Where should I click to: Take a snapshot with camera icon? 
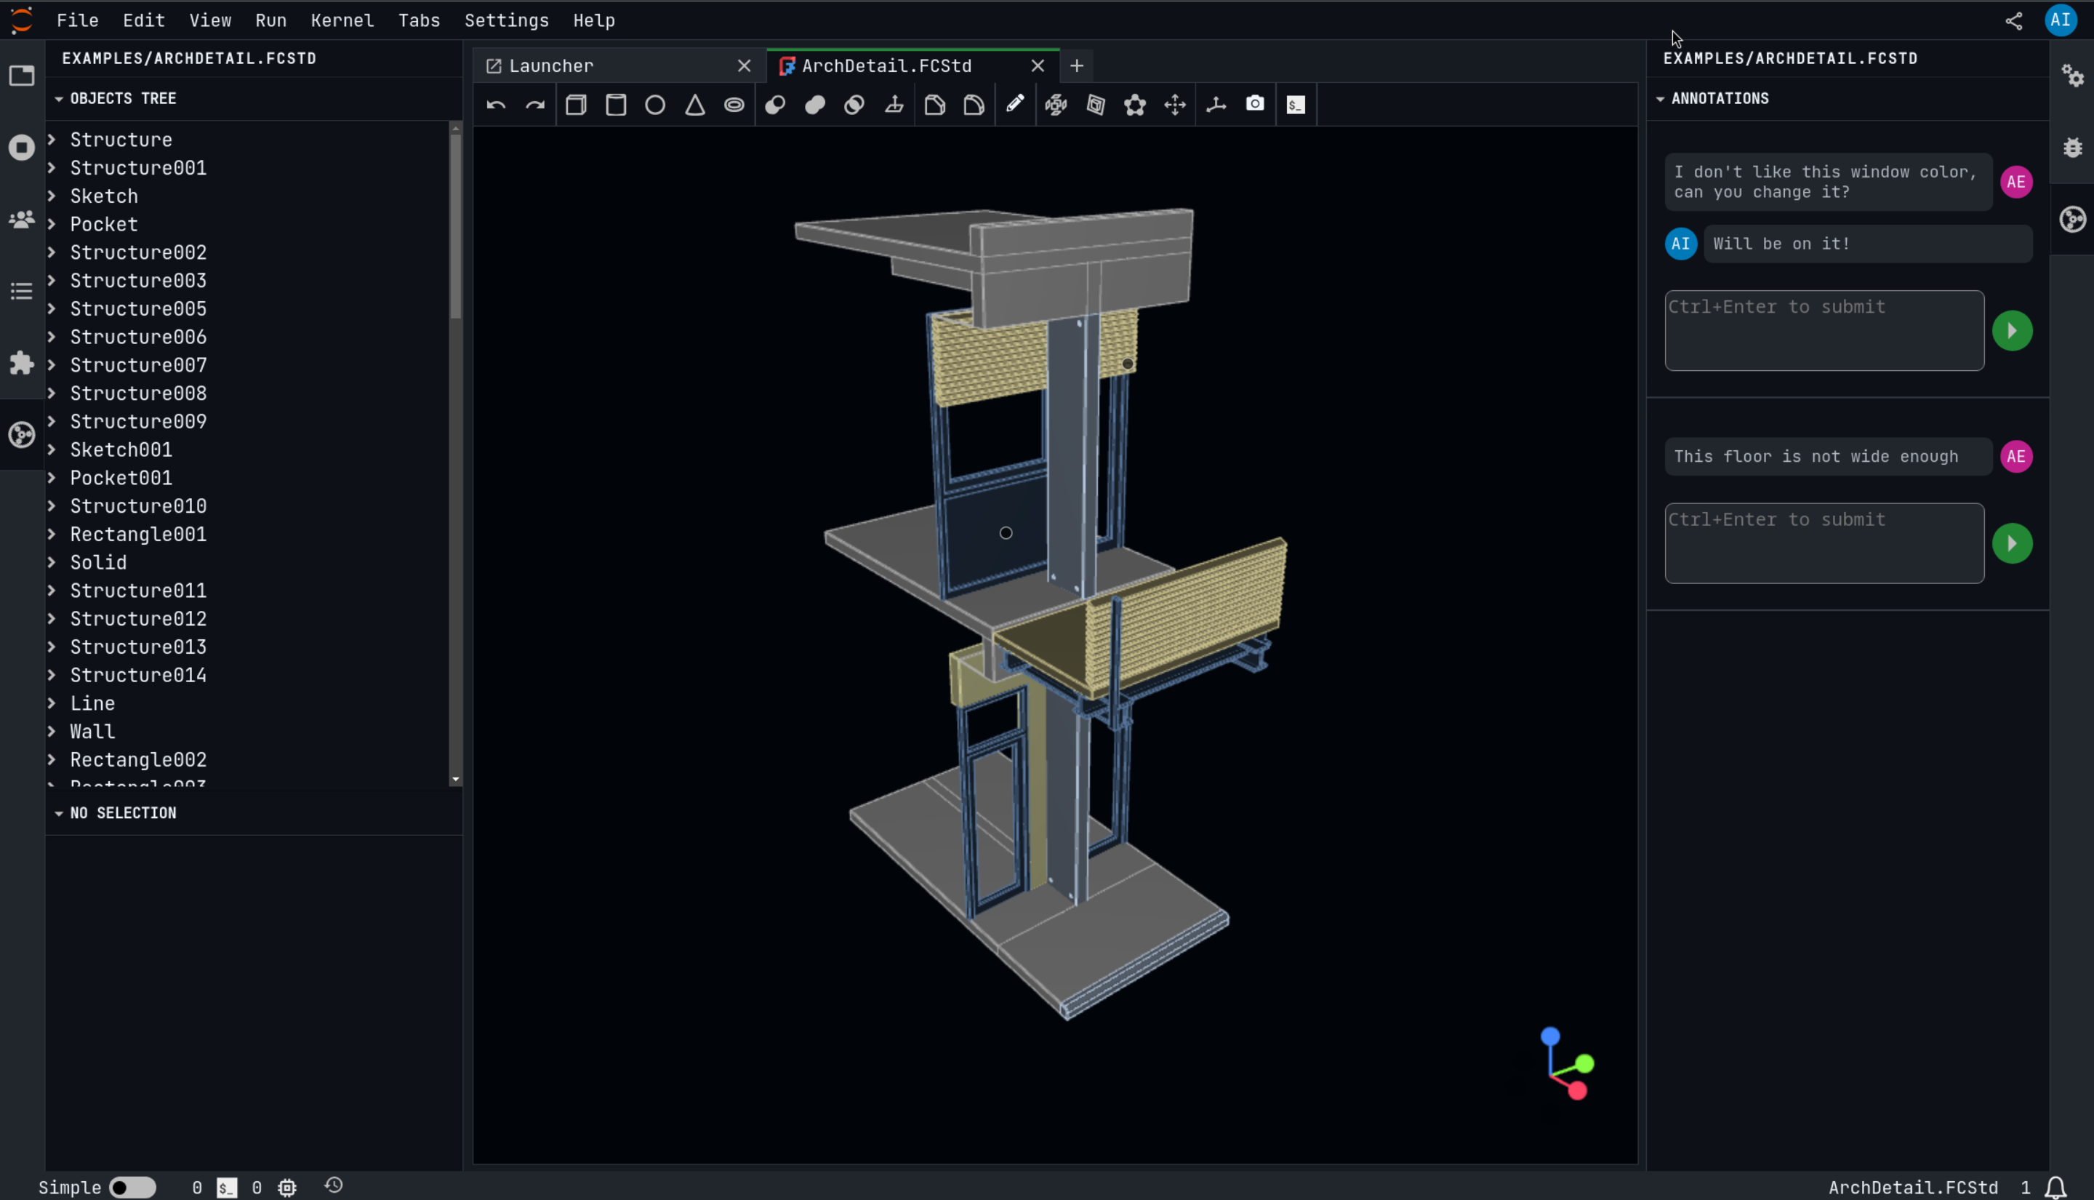[1255, 104]
